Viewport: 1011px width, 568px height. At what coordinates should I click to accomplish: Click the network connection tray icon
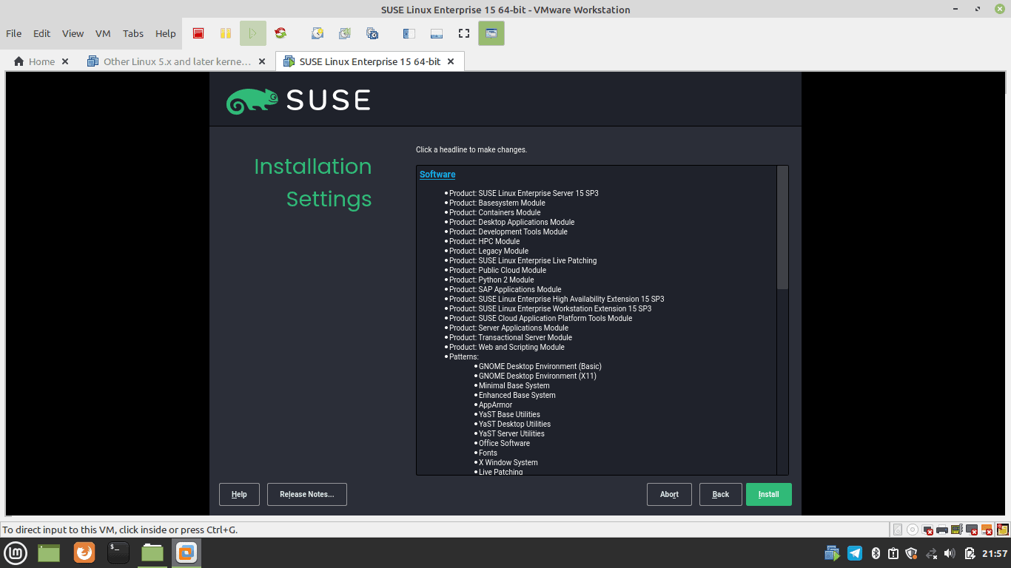point(932,553)
